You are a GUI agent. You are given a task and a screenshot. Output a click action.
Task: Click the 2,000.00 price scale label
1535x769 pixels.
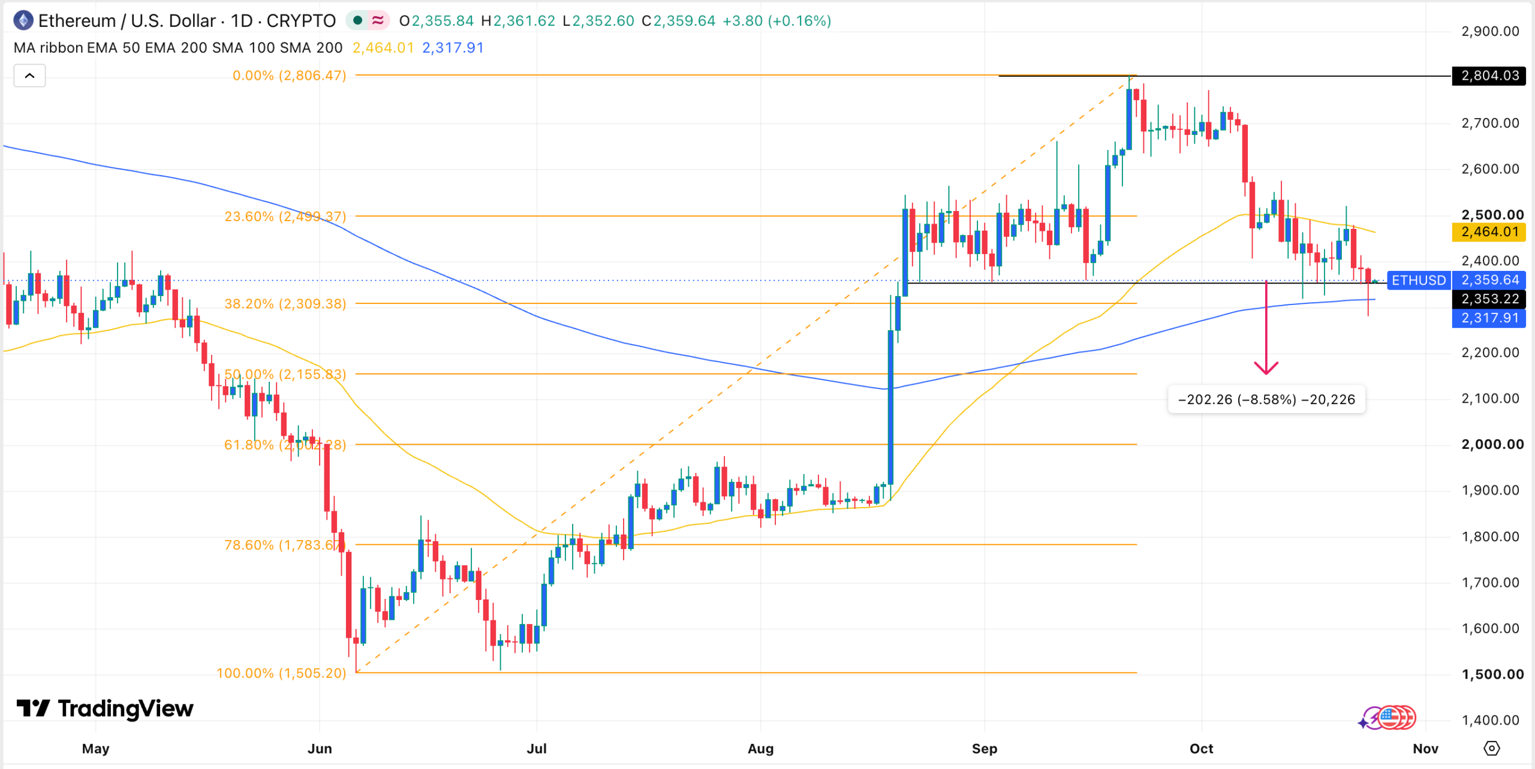tap(1492, 445)
